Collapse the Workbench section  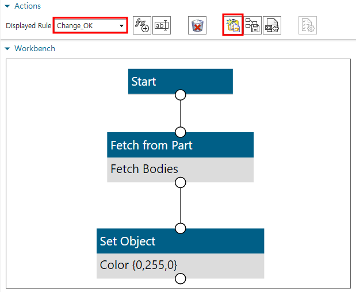click(x=7, y=49)
